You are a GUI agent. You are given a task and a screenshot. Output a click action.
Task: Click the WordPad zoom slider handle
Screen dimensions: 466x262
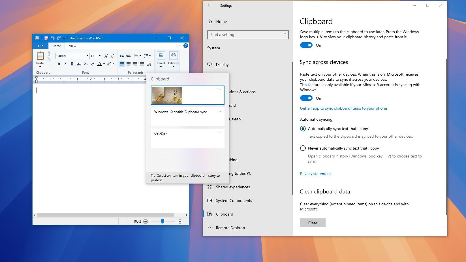pyautogui.click(x=163, y=221)
